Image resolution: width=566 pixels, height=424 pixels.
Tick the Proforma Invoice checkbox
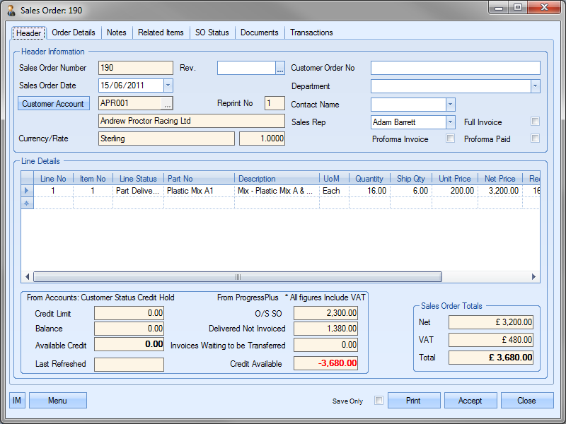[451, 139]
